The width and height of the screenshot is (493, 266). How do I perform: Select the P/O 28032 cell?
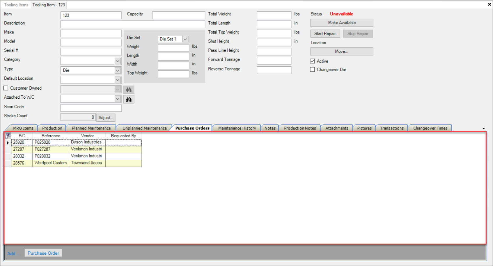22,156
